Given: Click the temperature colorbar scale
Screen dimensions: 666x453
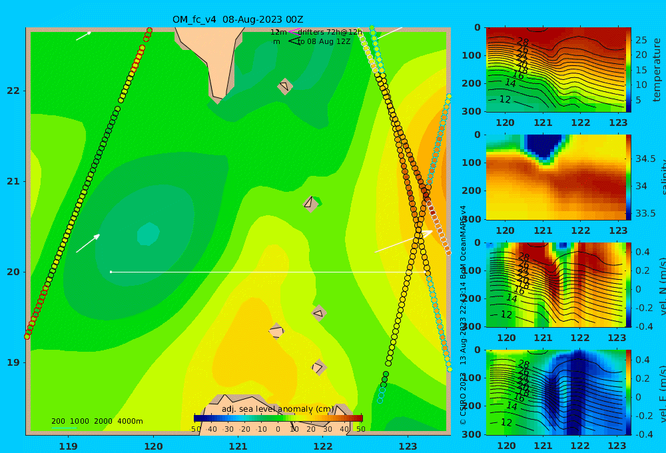Looking at the screenshot, I should click(x=628, y=70).
